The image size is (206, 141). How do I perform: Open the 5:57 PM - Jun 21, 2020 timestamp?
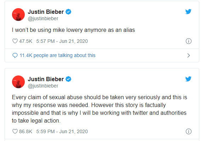[x=62, y=41]
